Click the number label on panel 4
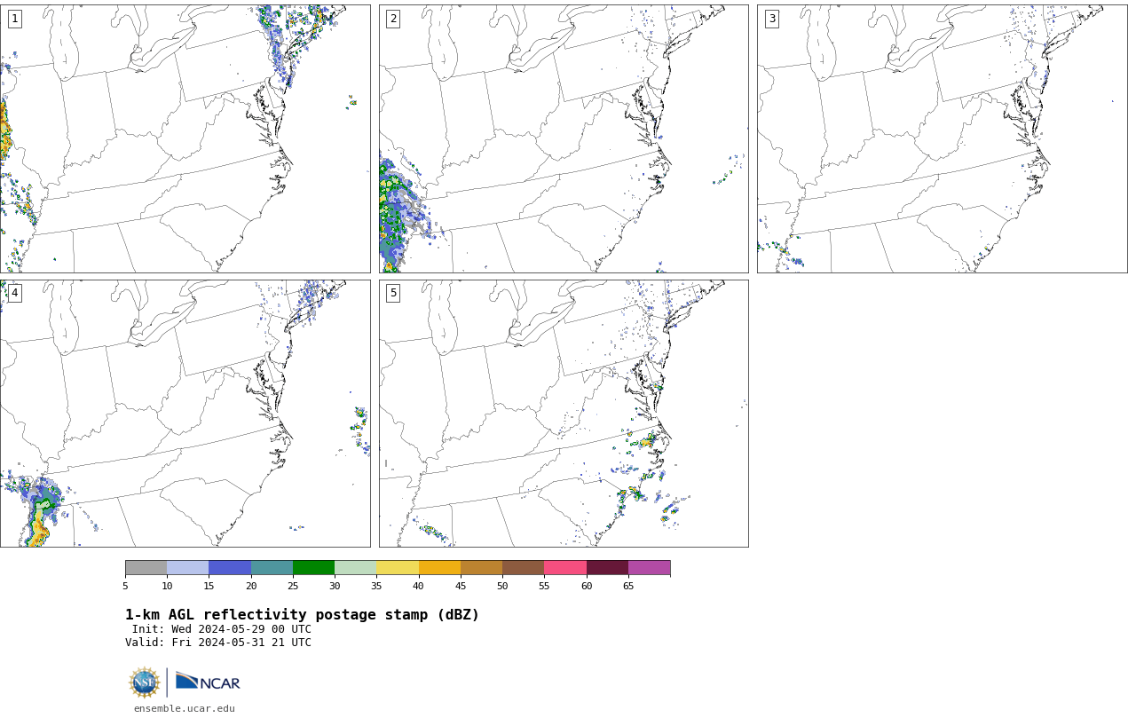 (x=14, y=293)
